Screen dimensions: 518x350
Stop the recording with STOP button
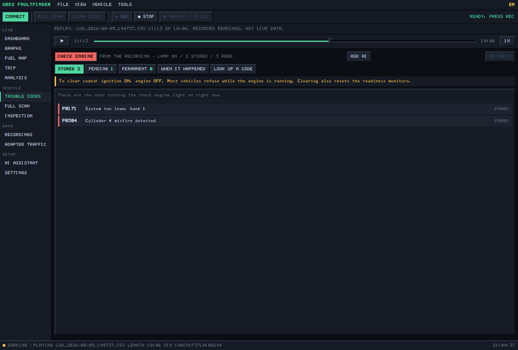point(146,17)
